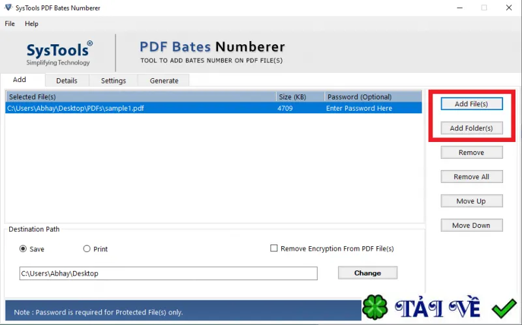Click the Remove button

pyautogui.click(x=471, y=152)
